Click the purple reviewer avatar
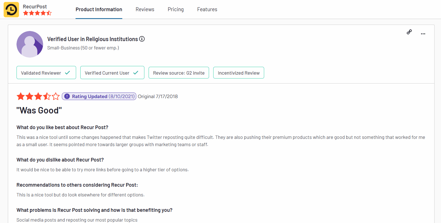 point(30,44)
